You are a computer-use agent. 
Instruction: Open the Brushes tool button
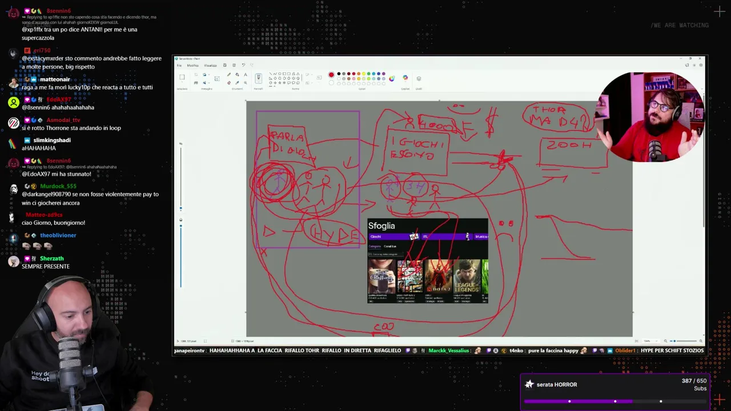point(259,78)
